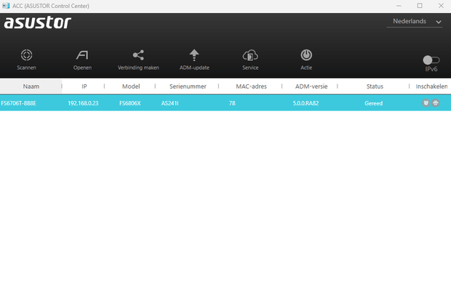Click the Inschakelen column header
The width and height of the screenshot is (451, 292).
pos(431,86)
